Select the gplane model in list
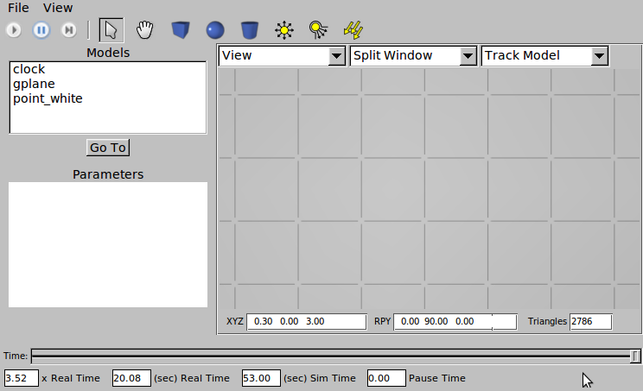 coord(34,84)
